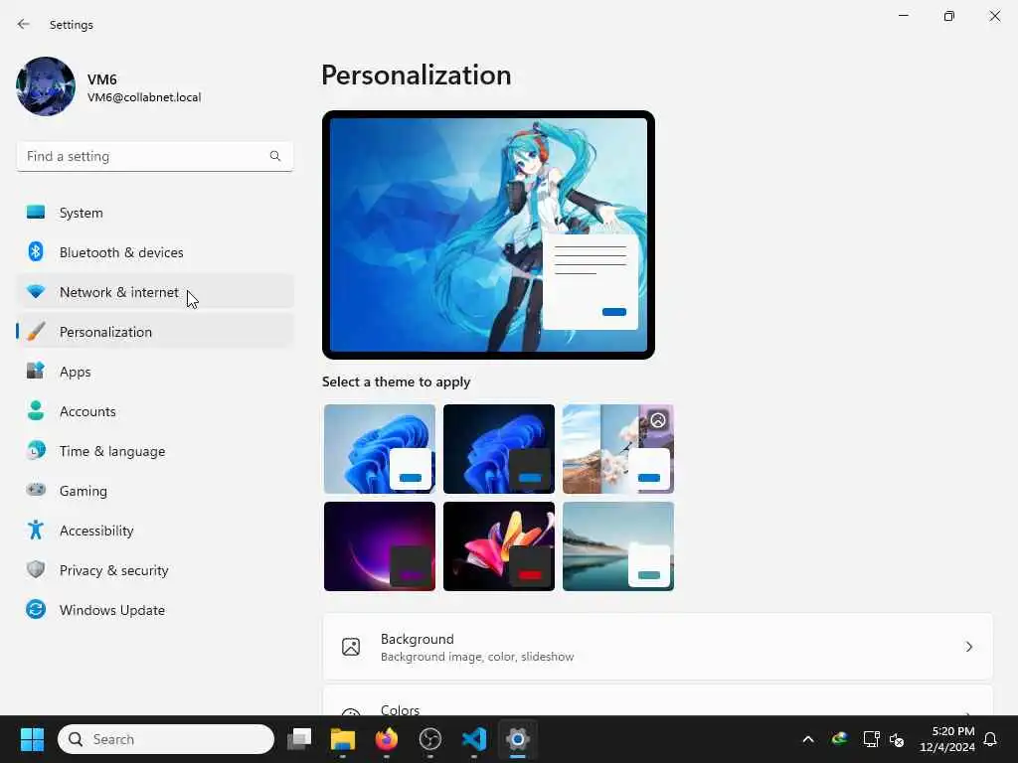Viewport: 1018px width, 763px height.
Task: Apply the Windows dark bloom theme
Action: (x=499, y=449)
